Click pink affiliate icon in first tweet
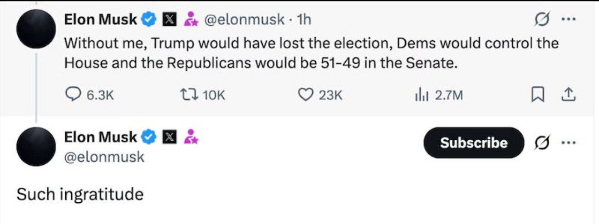Image resolution: width=599 pixels, height=224 pixels. point(190,19)
